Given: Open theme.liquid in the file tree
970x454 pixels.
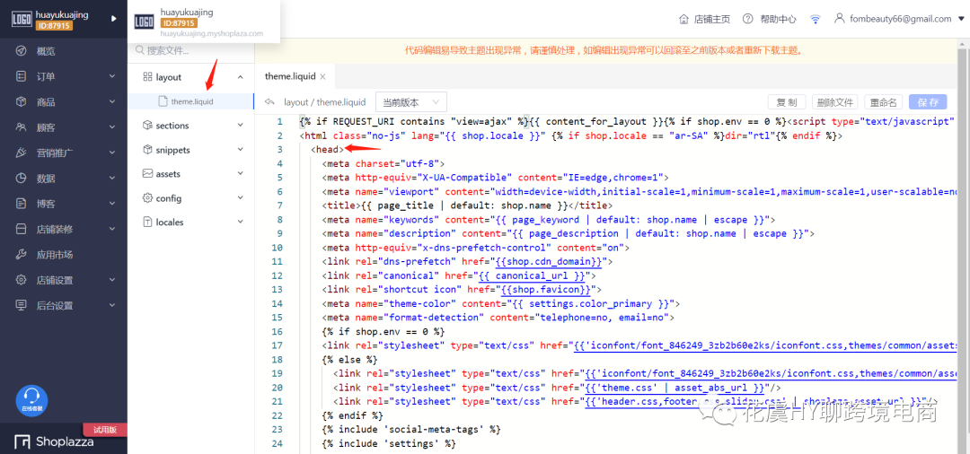Looking at the screenshot, I should (x=190, y=101).
